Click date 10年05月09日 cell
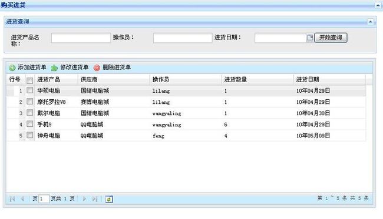The width and height of the screenshot is (383, 219). 313,136
